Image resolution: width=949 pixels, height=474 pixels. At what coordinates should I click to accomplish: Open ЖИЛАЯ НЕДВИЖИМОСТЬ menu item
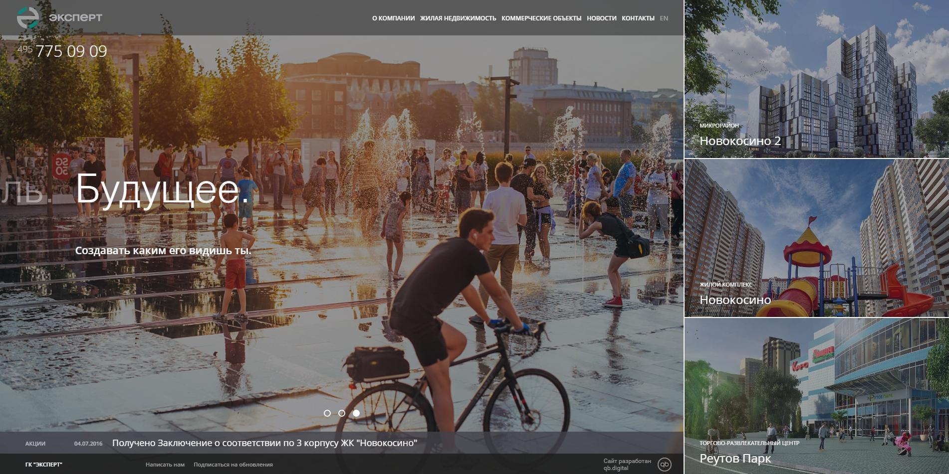click(458, 18)
